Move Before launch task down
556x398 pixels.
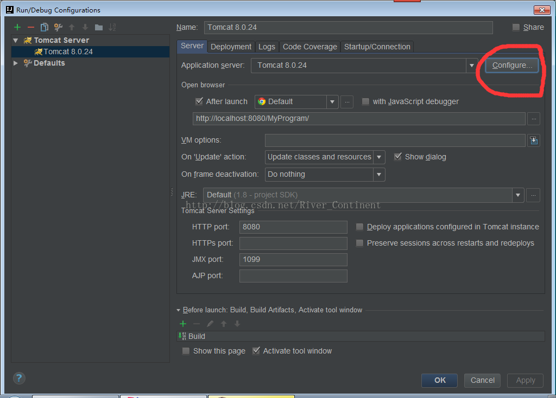pyautogui.click(x=237, y=324)
